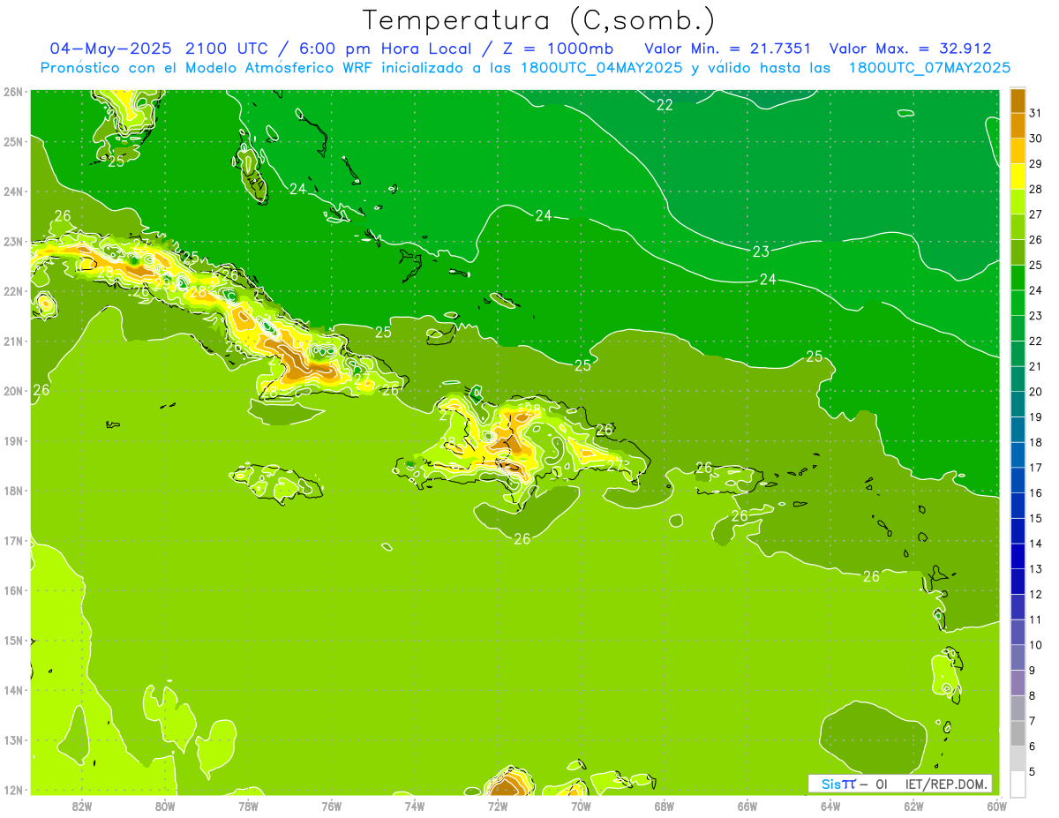Pick the yellow legend swatch between 28 and 29

tap(1018, 176)
